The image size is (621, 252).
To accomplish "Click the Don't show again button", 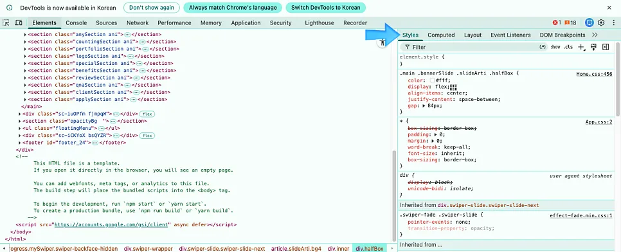I will (151, 8).
